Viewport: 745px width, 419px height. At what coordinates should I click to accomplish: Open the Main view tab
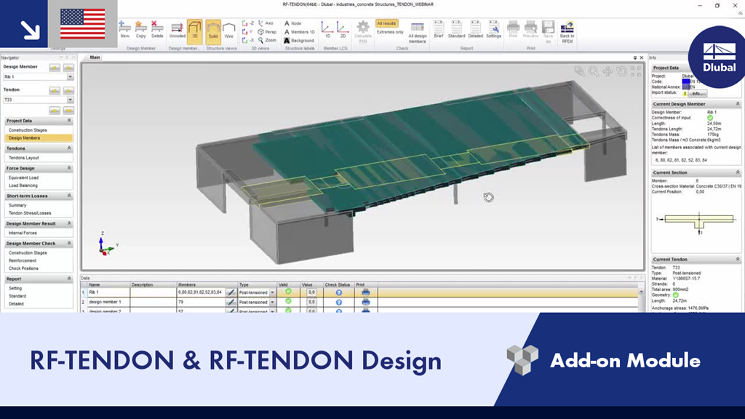coord(95,57)
